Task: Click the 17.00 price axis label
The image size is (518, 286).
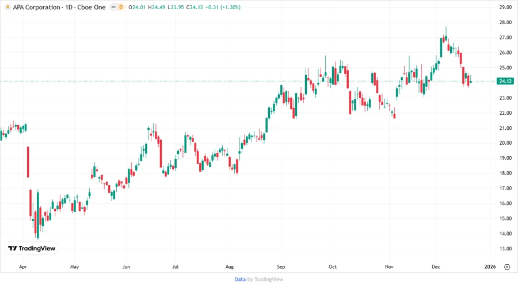Action: (505, 188)
